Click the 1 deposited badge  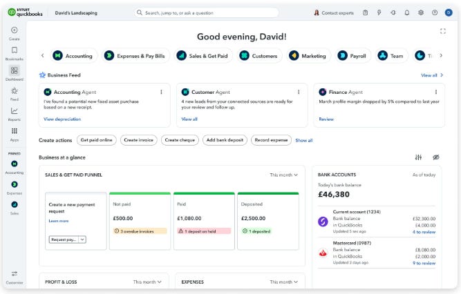(256, 231)
